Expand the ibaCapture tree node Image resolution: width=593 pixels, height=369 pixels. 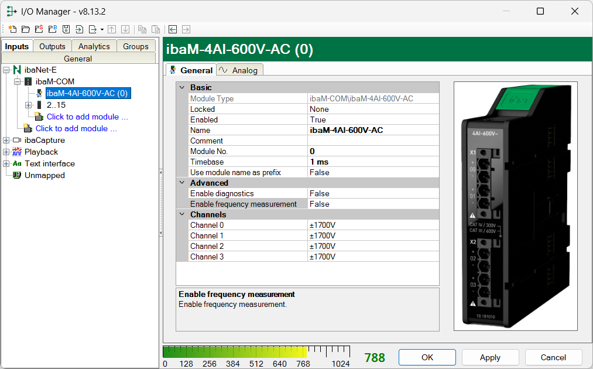coord(6,141)
